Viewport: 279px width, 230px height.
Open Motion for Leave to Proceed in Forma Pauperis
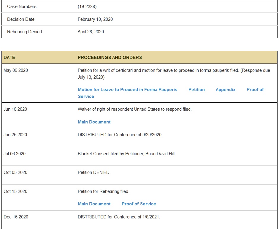(x=127, y=90)
